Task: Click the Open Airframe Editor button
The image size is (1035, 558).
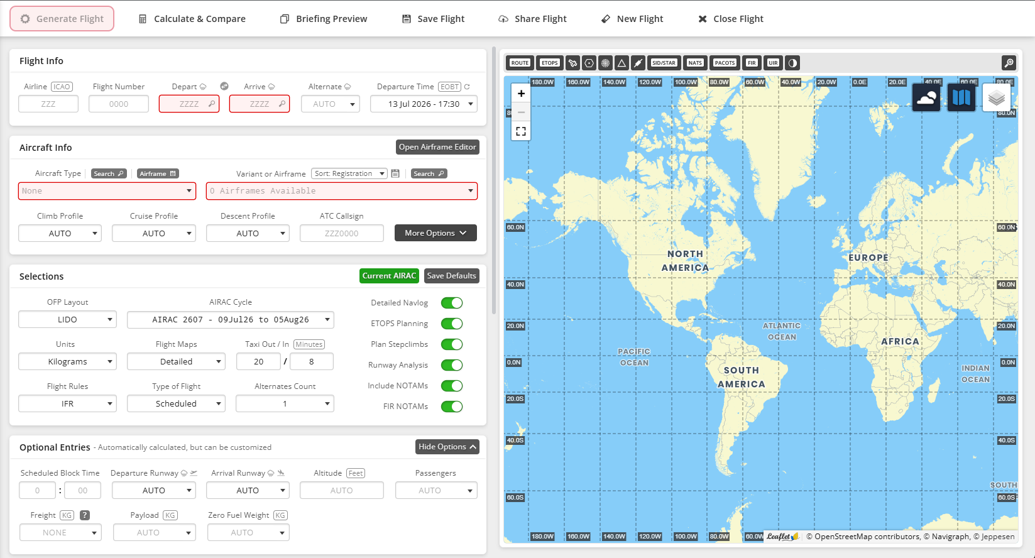Action: [x=437, y=147]
